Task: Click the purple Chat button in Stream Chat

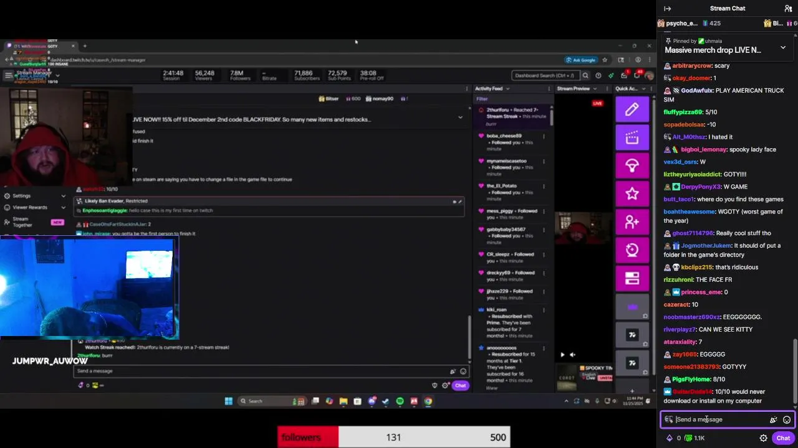Action: click(x=783, y=438)
